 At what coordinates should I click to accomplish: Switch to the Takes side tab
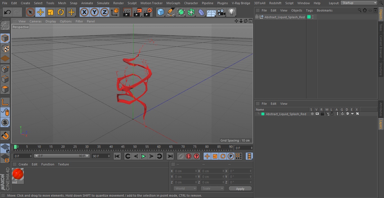[x=381, y=27]
